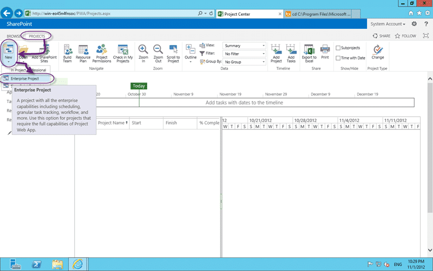Click Add SharePoint Sites icon

[44, 54]
